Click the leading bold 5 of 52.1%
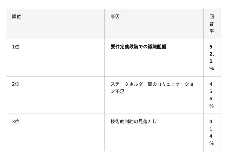The image size is (232, 160). tap(211, 47)
